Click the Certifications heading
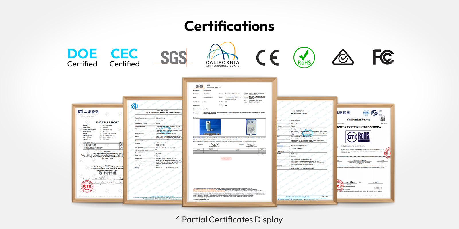Screen dimensions: 459x229 pos(229,26)
